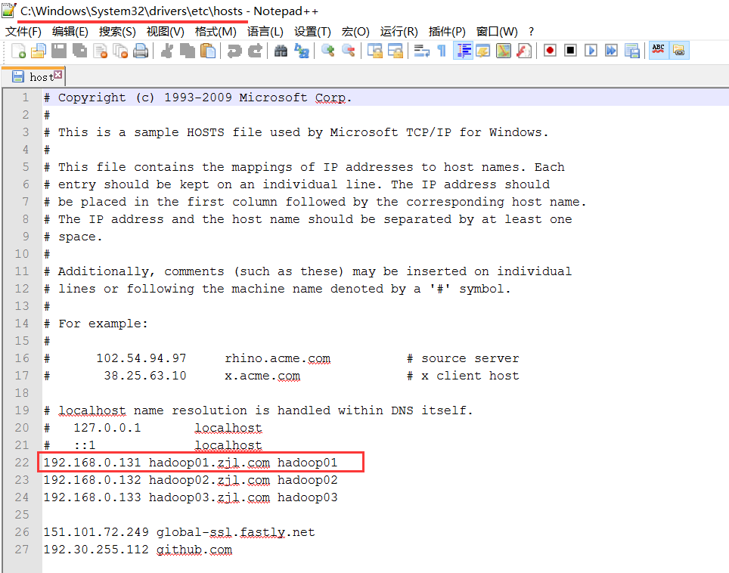Open the 搜索(S) menu
729x573 pixels.
point(117,32)
